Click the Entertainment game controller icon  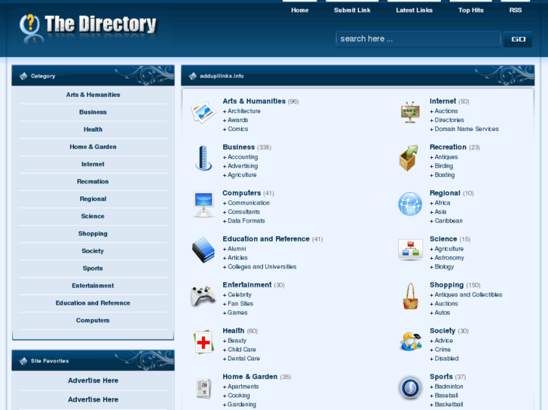(x=204, y=296)
